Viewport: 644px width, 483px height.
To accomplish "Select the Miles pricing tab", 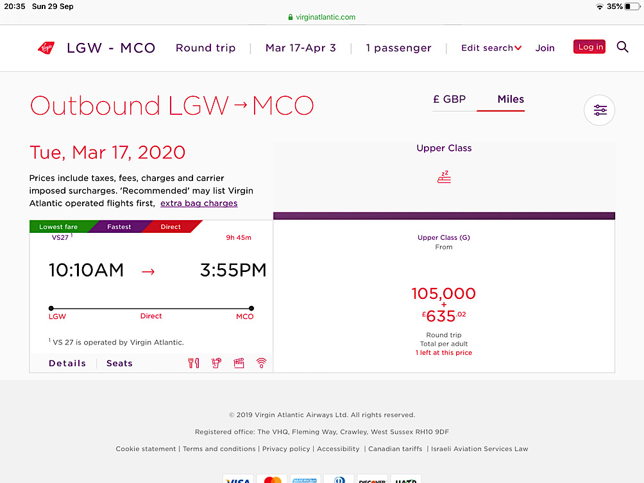I will pos(511,99).
